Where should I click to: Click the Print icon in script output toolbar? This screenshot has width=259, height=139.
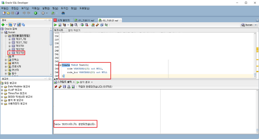pos(69,87)
